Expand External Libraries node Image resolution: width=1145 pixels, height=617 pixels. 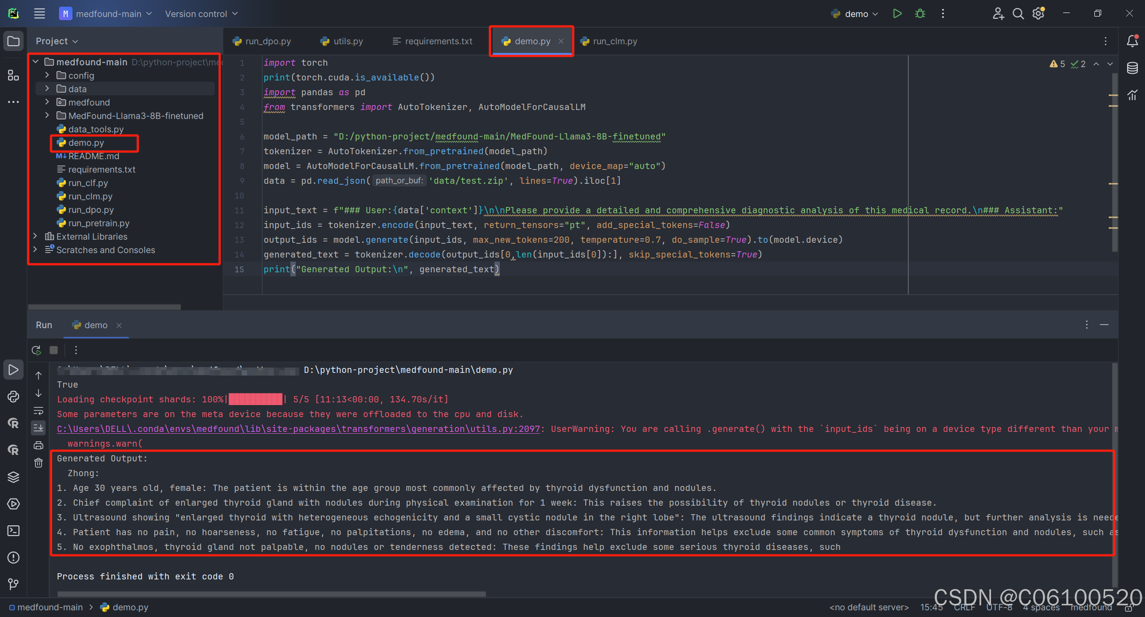coord(35,237)
